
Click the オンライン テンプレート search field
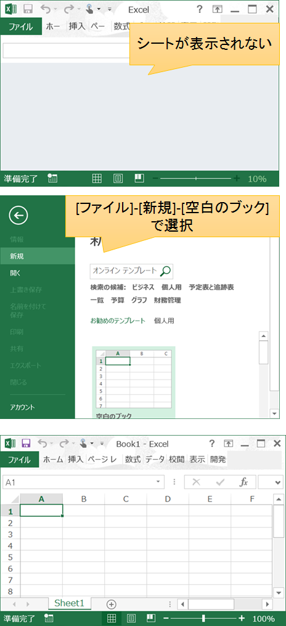tap(125, 271)
